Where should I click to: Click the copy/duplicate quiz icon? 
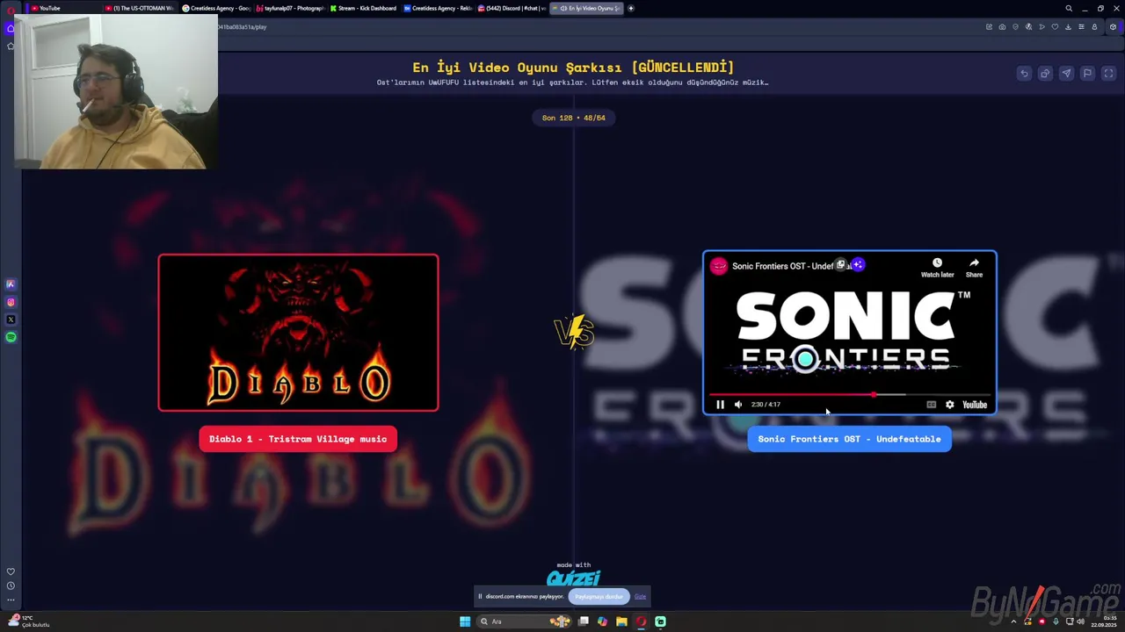1045,74
